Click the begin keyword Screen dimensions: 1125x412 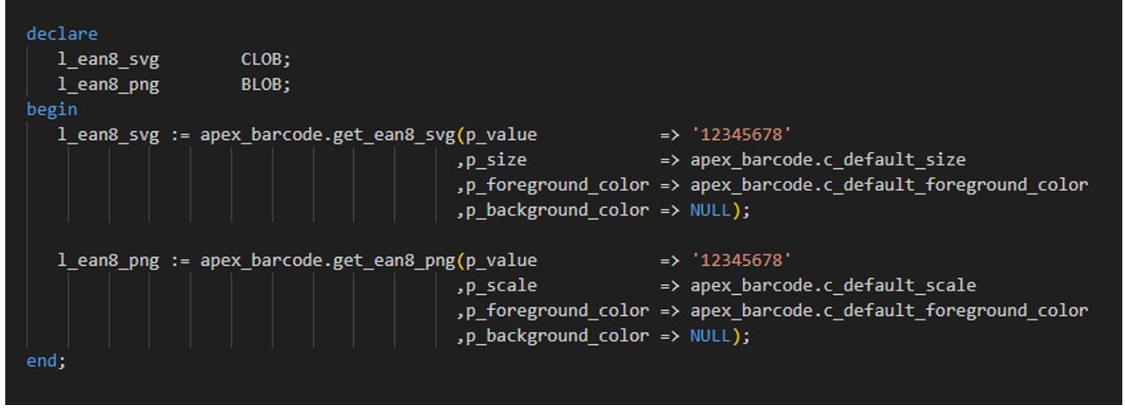[x=51, y=110]
